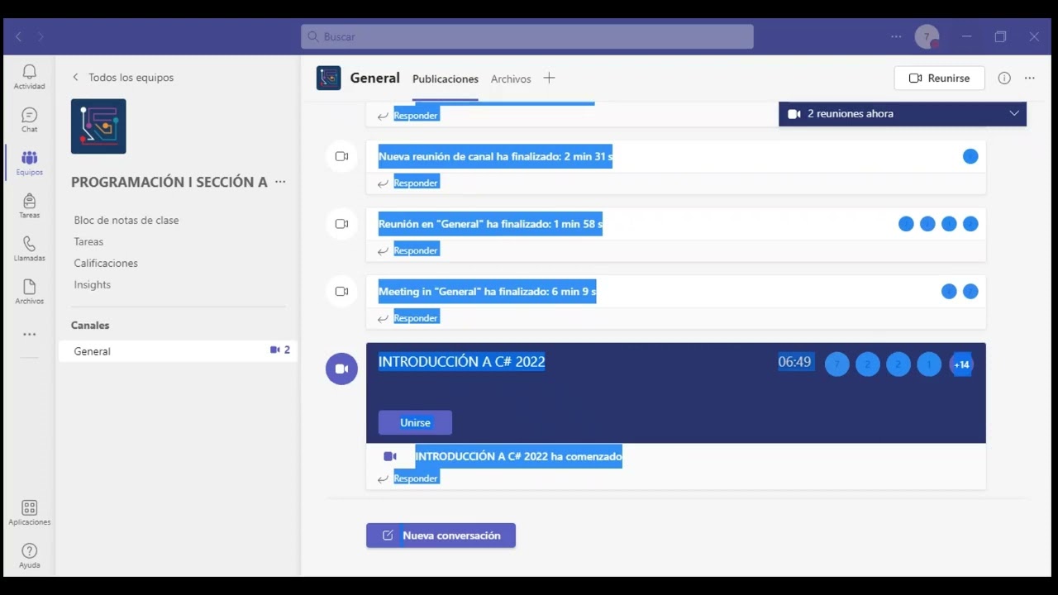Click the Buscar search field

click(527, 36)
